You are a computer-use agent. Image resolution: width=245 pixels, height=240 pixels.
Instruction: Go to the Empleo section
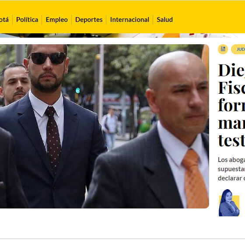(x=57, y=20)
